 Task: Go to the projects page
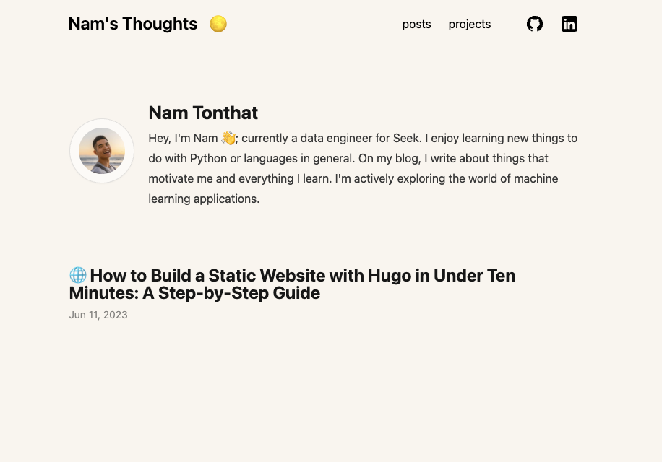[x=470, y=25]
